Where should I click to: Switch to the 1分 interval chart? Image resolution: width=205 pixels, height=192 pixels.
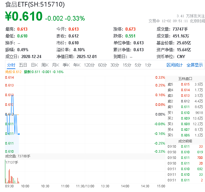click(x=148, y=65)
